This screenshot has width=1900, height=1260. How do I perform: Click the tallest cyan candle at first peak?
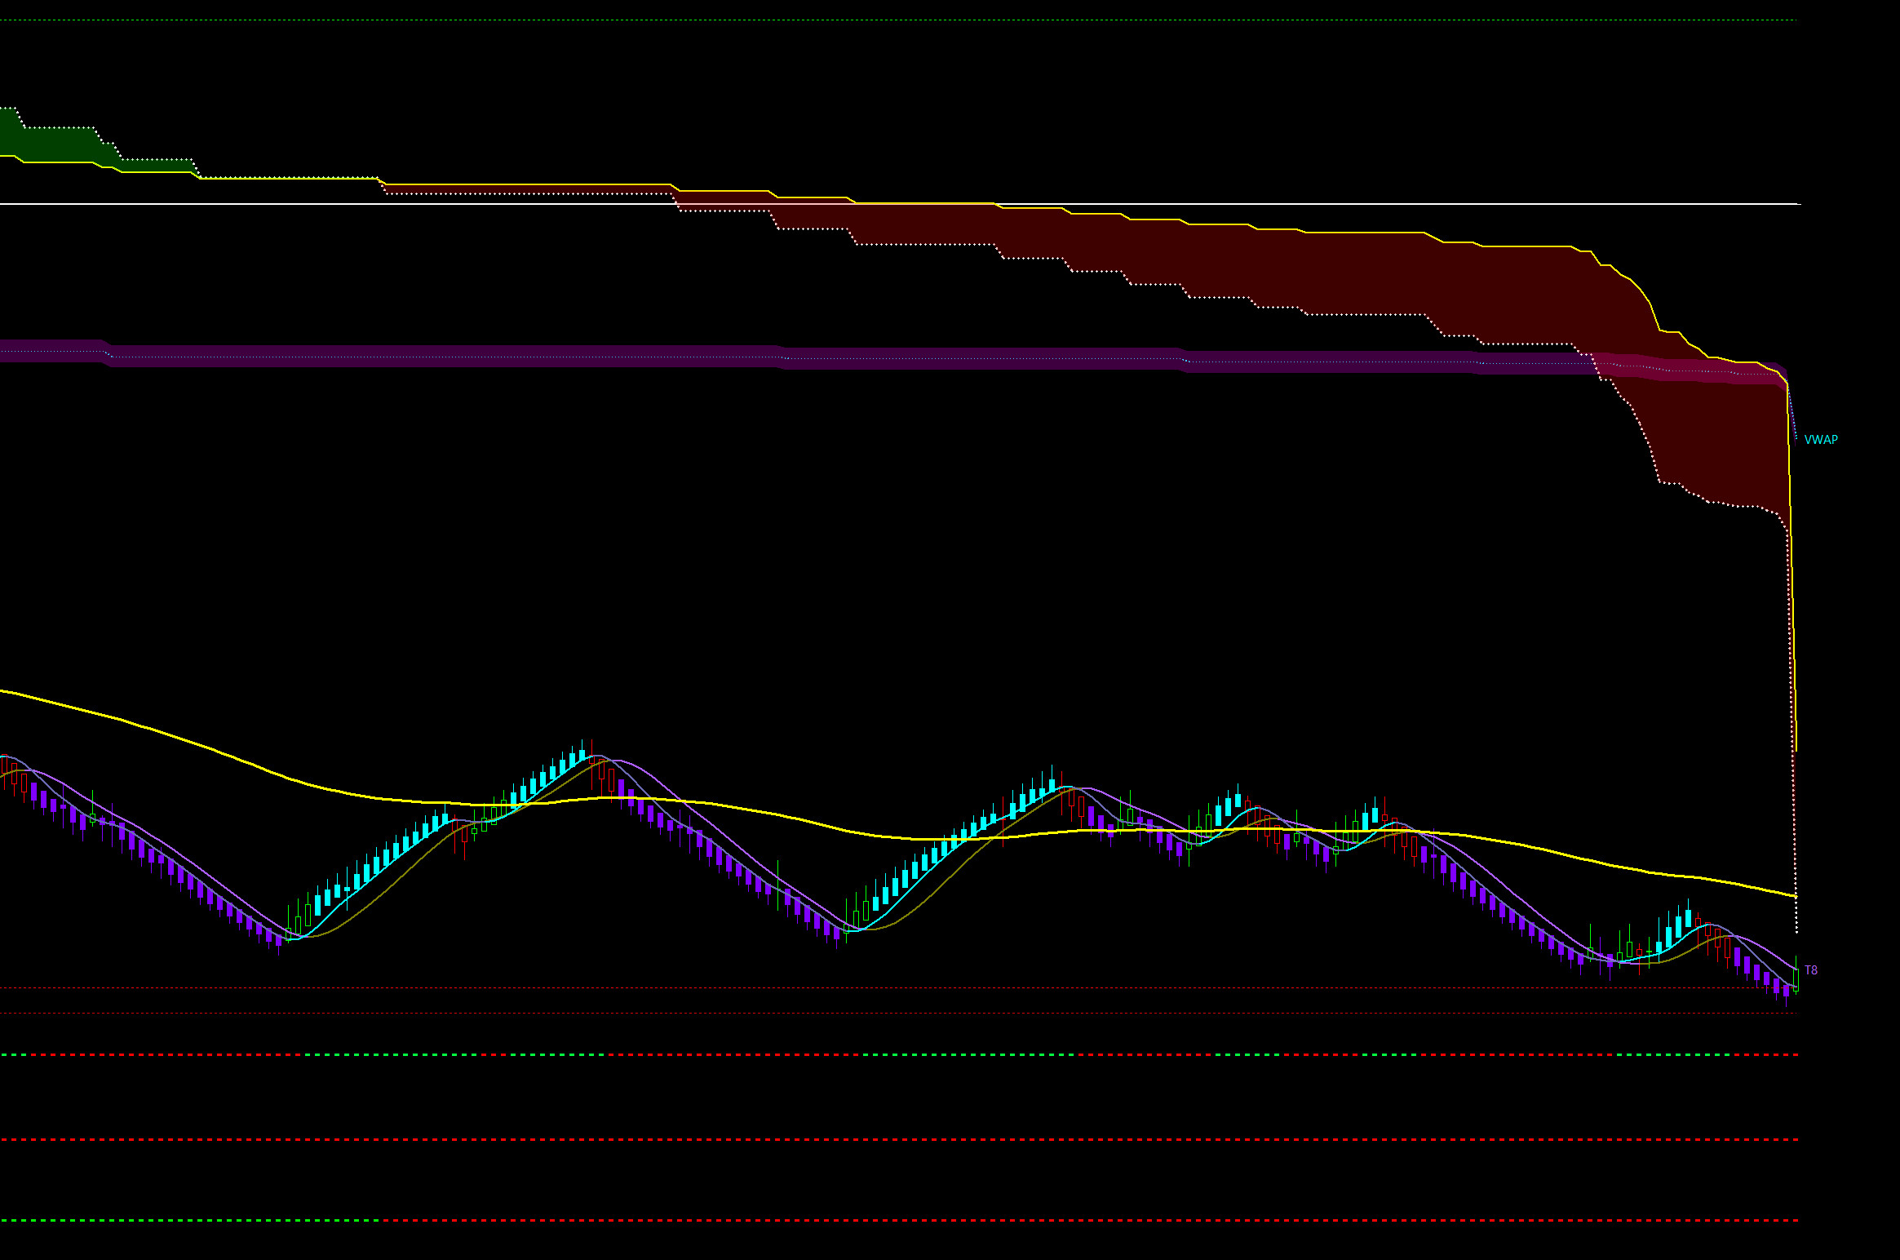582,755
